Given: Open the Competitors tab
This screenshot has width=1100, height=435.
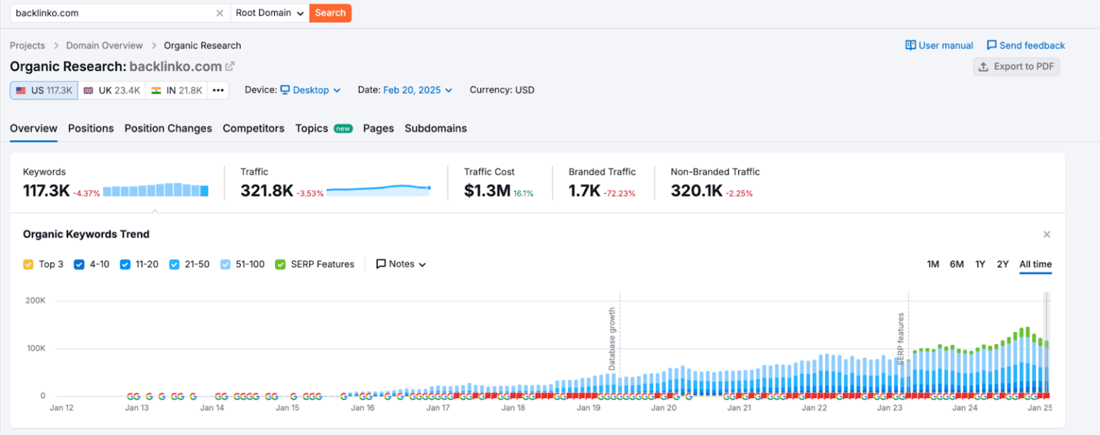Looking at the screenshot, I should pos(254,128).
